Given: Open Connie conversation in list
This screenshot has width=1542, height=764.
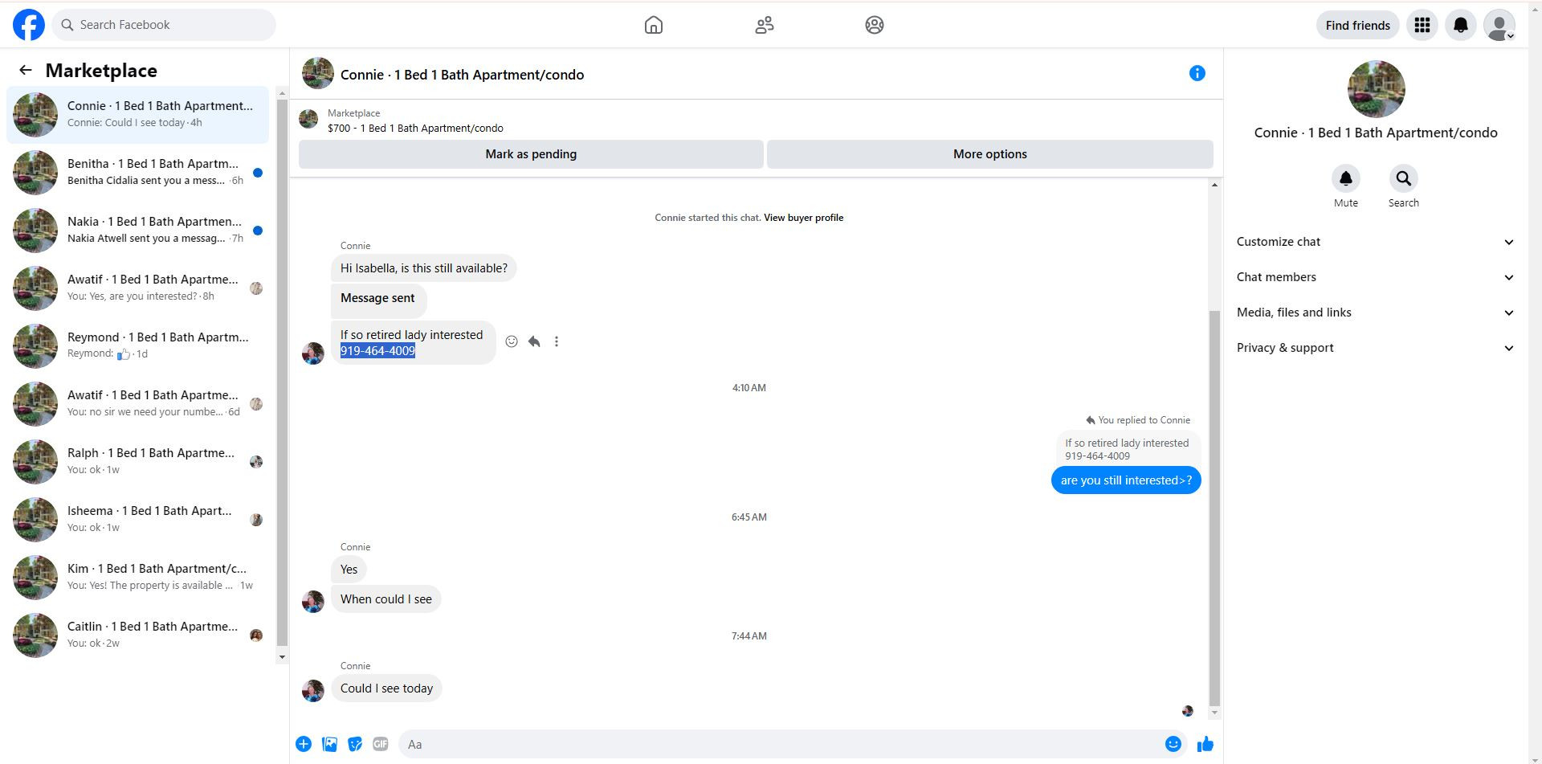Looking at the screenshot, I should [x=138, y=115].
